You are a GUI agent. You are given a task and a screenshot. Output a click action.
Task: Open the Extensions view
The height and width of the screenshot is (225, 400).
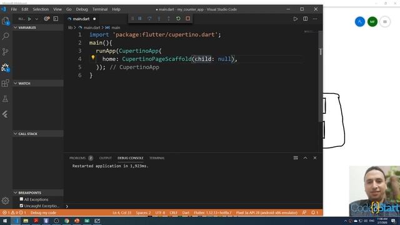[6, 83]
